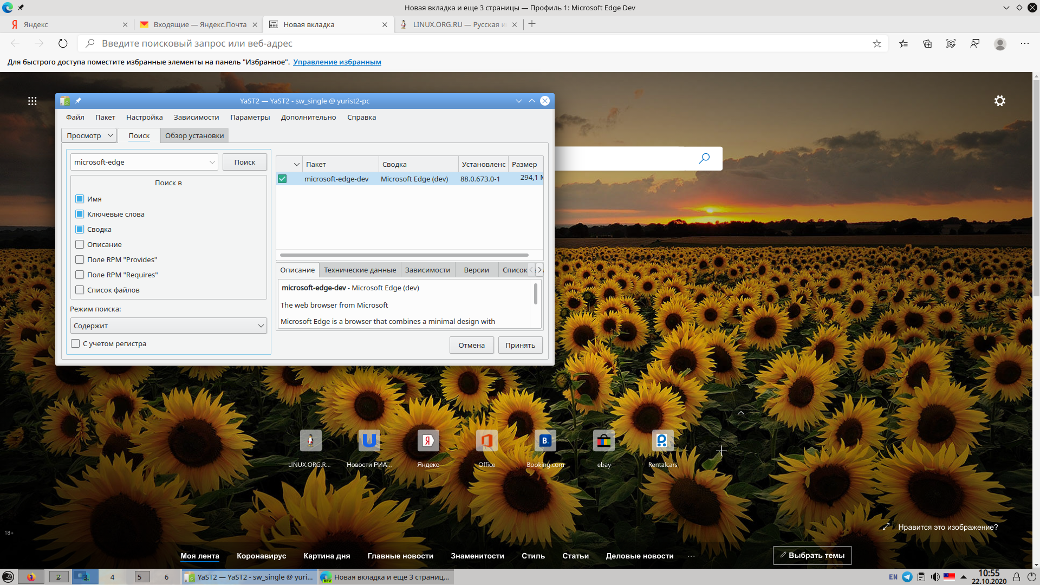Click the web capture screenshot icon in Edge
The image size is (1040, 585).
pos(951,44)
